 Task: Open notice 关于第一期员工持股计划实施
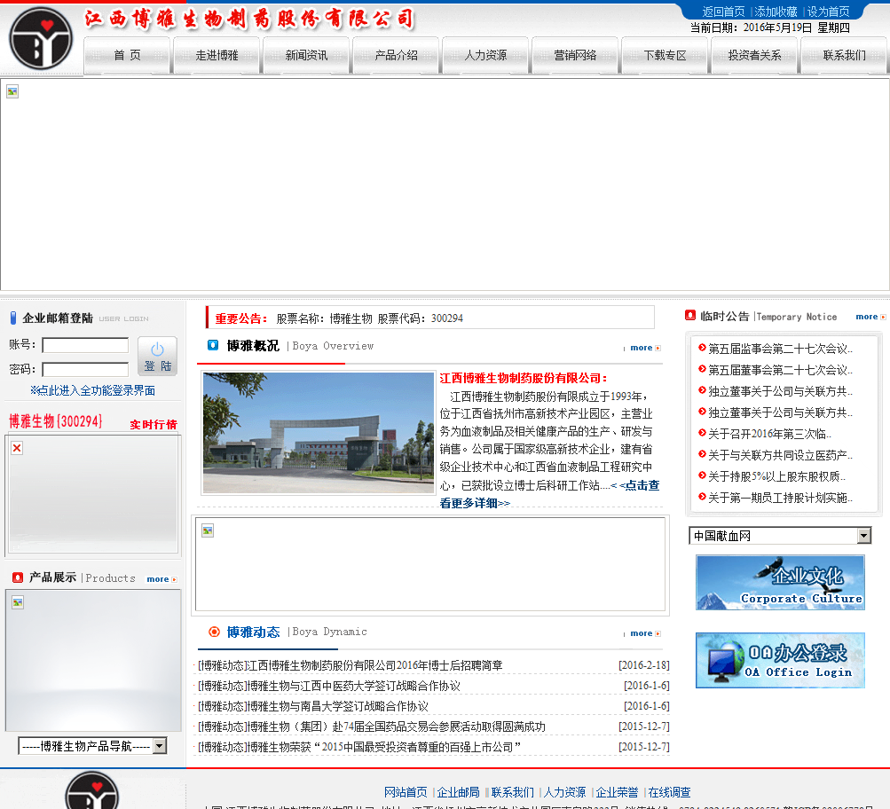pos(780,498)
